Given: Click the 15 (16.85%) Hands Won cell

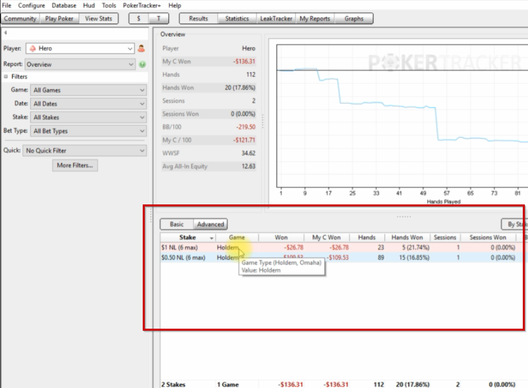Looking at the screenshot, I should point(414,258).
